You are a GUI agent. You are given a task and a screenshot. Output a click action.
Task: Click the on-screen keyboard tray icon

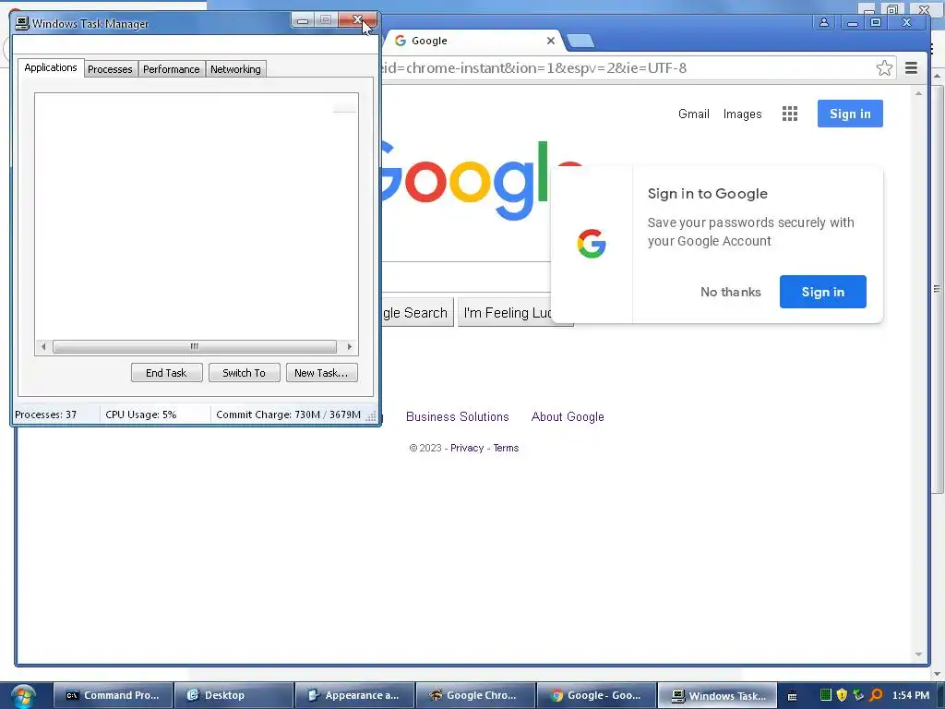(793, 696)
